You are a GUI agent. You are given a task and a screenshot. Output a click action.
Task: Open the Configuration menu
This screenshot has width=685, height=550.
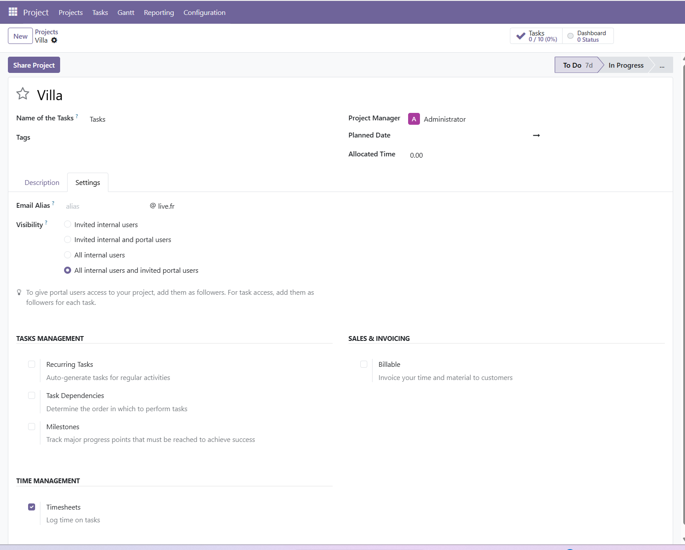pos(204,13)
